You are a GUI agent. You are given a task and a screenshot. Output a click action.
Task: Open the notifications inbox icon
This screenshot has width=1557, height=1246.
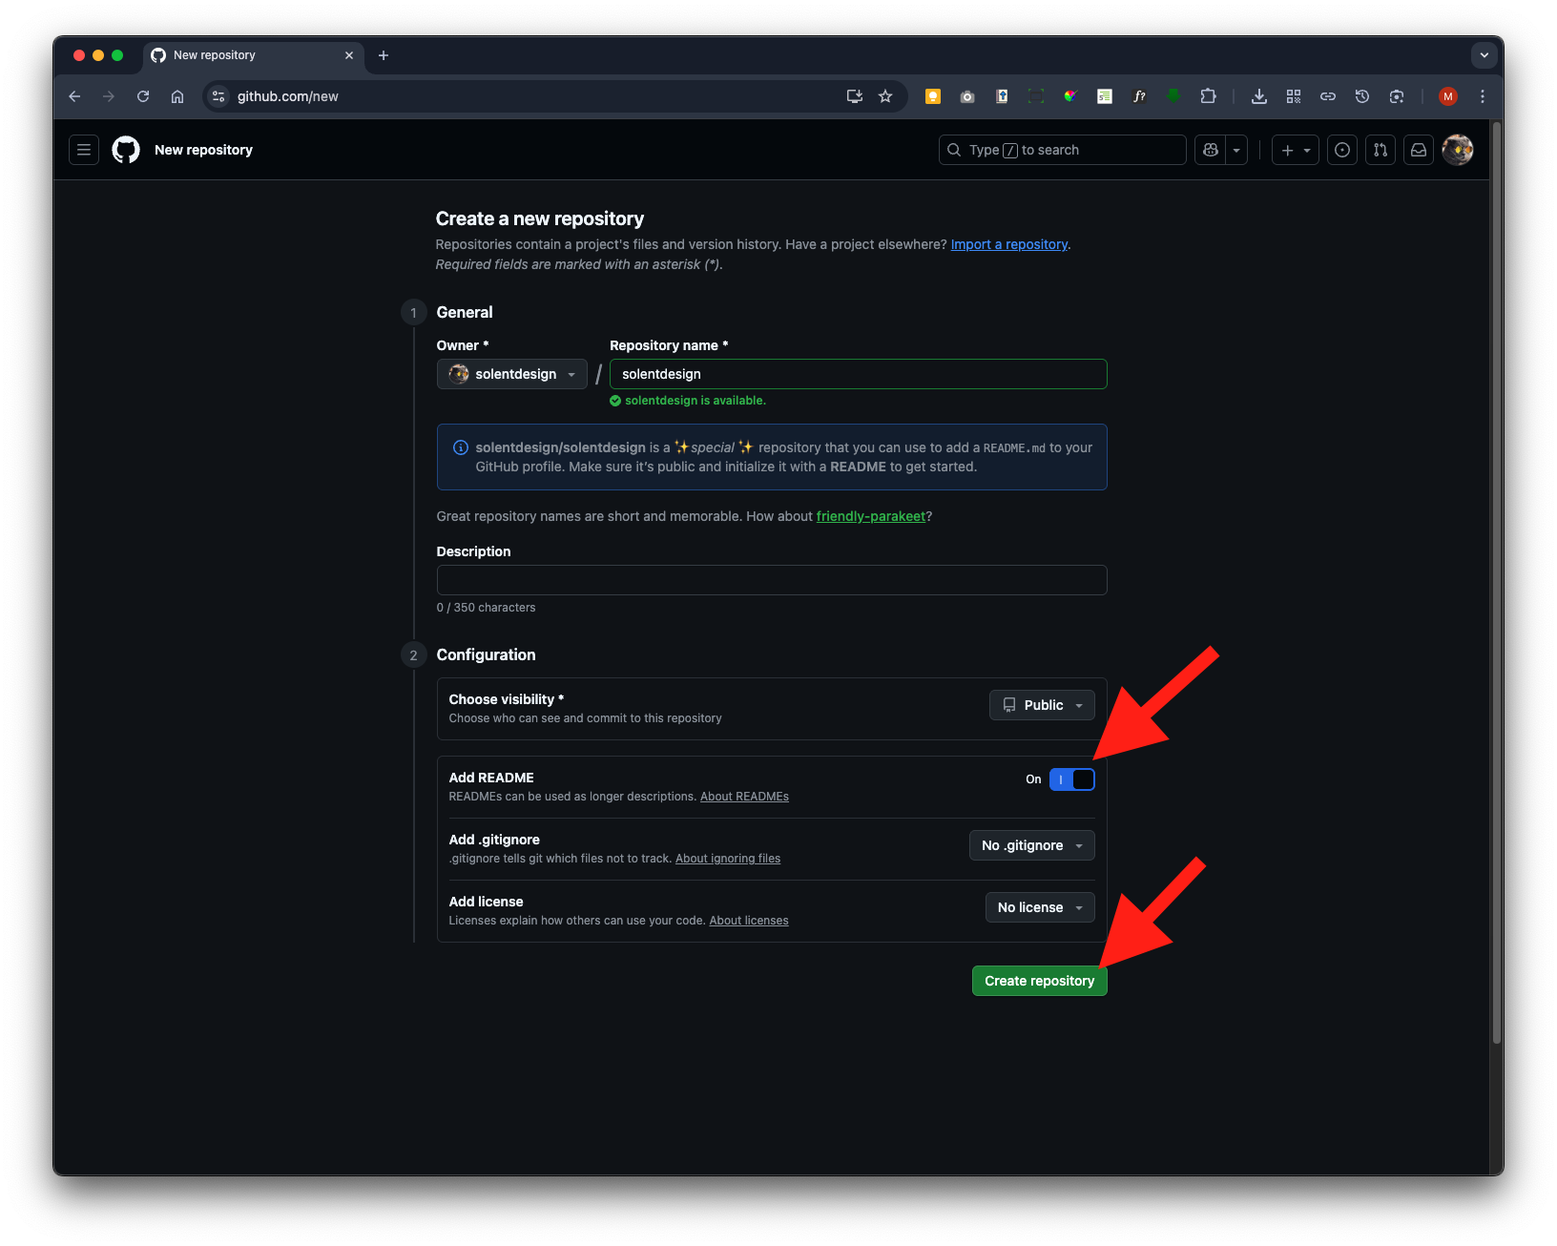click(1419, 150)
